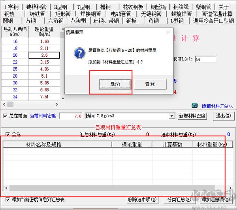Click 新增材料密度 button

192,116
